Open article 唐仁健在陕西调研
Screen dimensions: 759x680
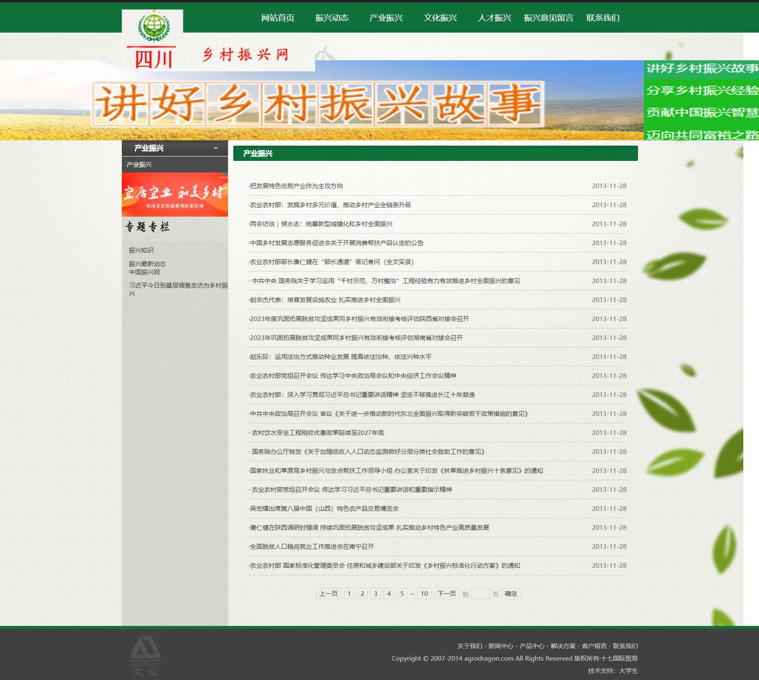(x=369, y=528)
